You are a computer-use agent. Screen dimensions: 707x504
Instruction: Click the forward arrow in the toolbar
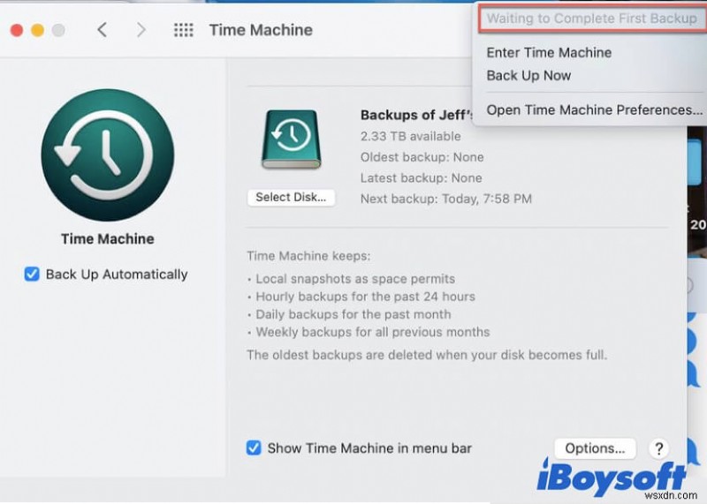tap(141, 30)
